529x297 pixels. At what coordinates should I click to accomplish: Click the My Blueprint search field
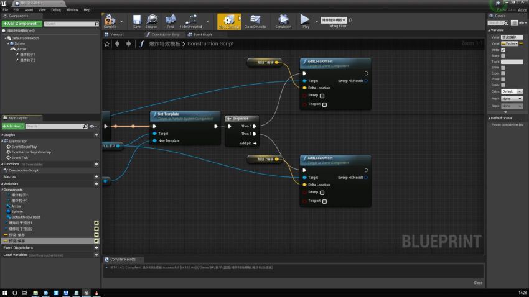(x=57, y=126)
